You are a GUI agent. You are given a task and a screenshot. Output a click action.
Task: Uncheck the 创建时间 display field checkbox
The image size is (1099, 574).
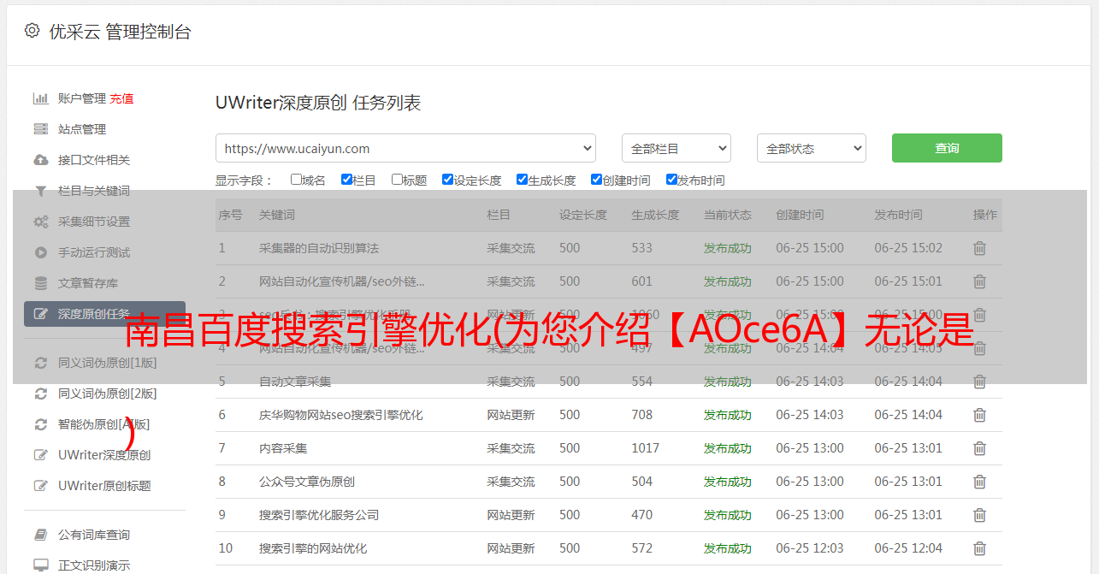pyautogui.click(x=596, y=180)
